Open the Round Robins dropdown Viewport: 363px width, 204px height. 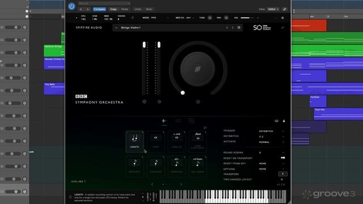[271, 152]
